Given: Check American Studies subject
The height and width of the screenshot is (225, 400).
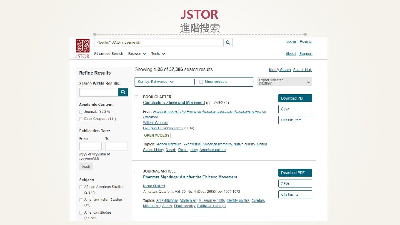Looking at the screenshot, I should tap(81, 212).
